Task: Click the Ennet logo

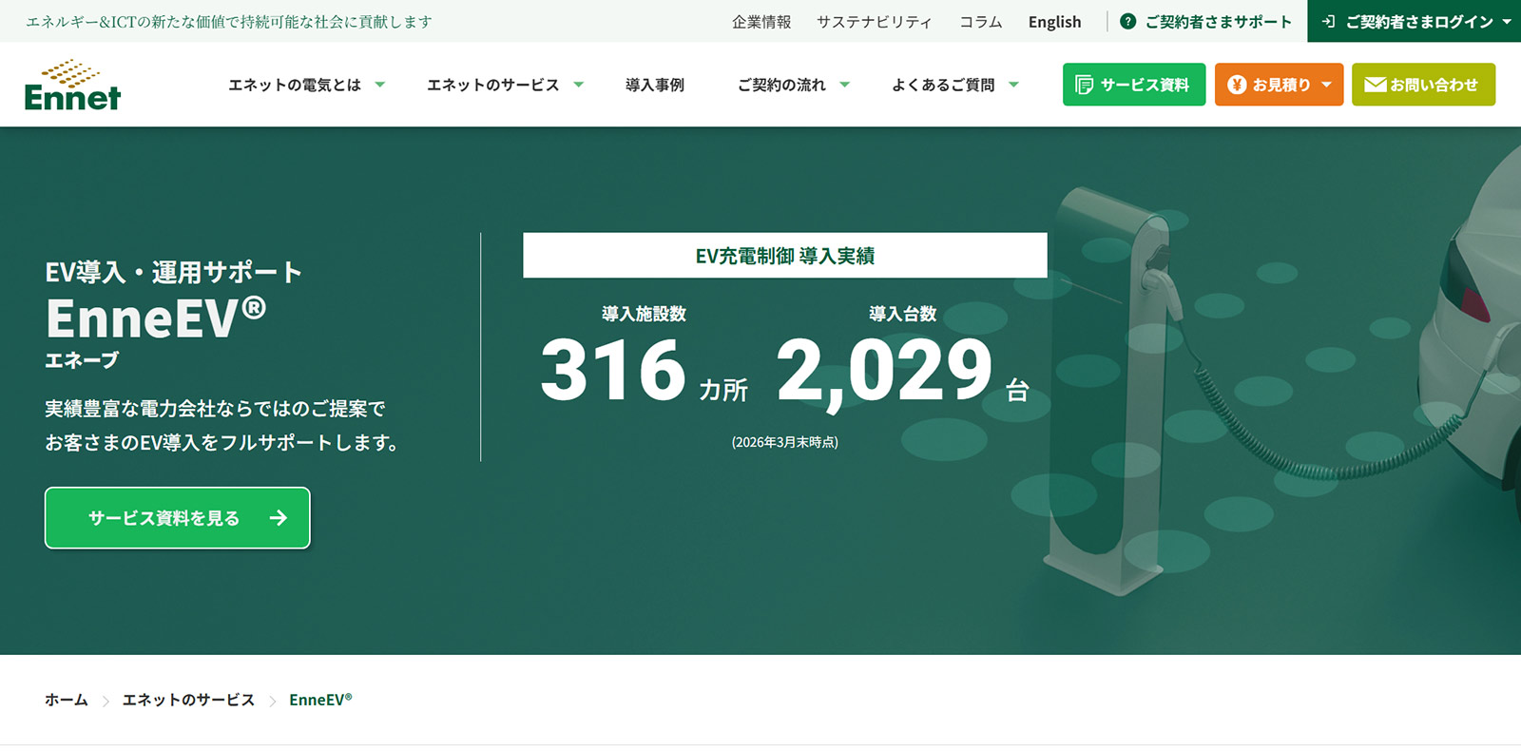Action: coord(72,86)
